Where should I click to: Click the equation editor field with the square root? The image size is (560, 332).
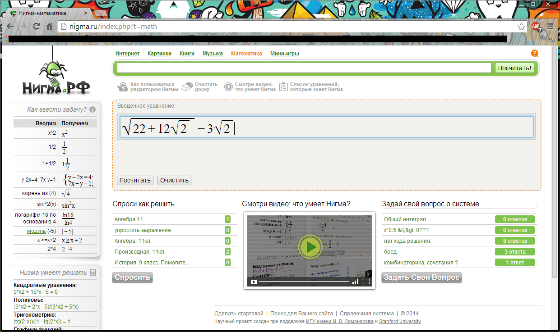pyautogui.click(x=326, y=127)
